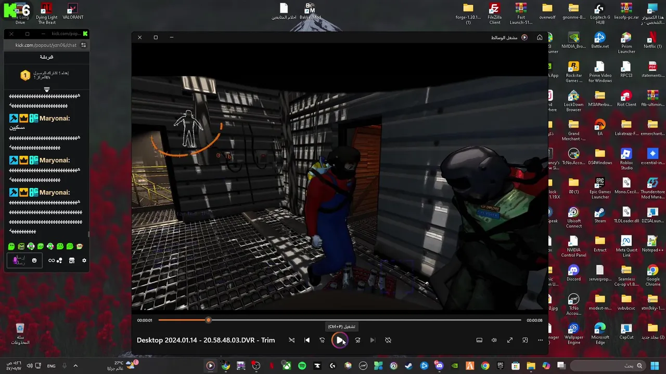Open FileZilla Client desktop icon

tap(494, 14)
